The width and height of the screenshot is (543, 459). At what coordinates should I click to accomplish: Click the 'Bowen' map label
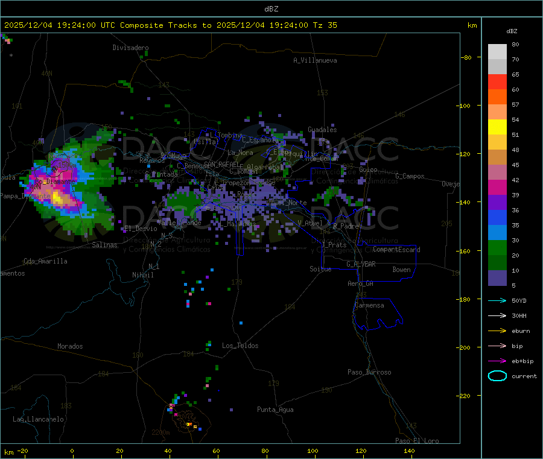coord(401,270)
